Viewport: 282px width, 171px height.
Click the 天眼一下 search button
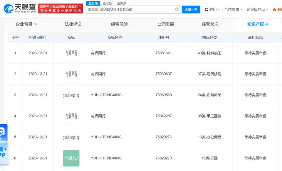(191, 9)
